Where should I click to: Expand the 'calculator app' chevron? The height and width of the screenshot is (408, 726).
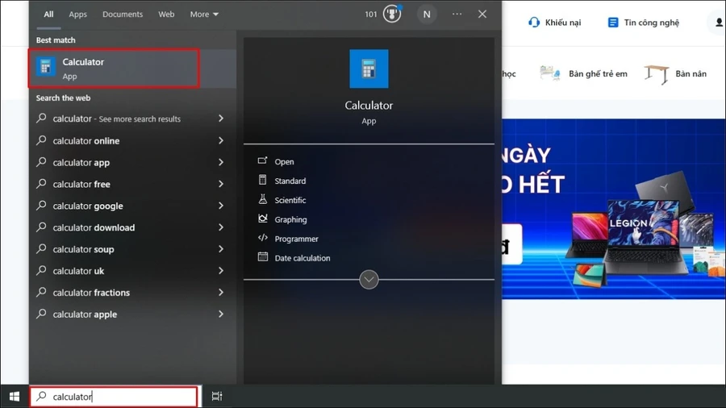coord(221,162)
